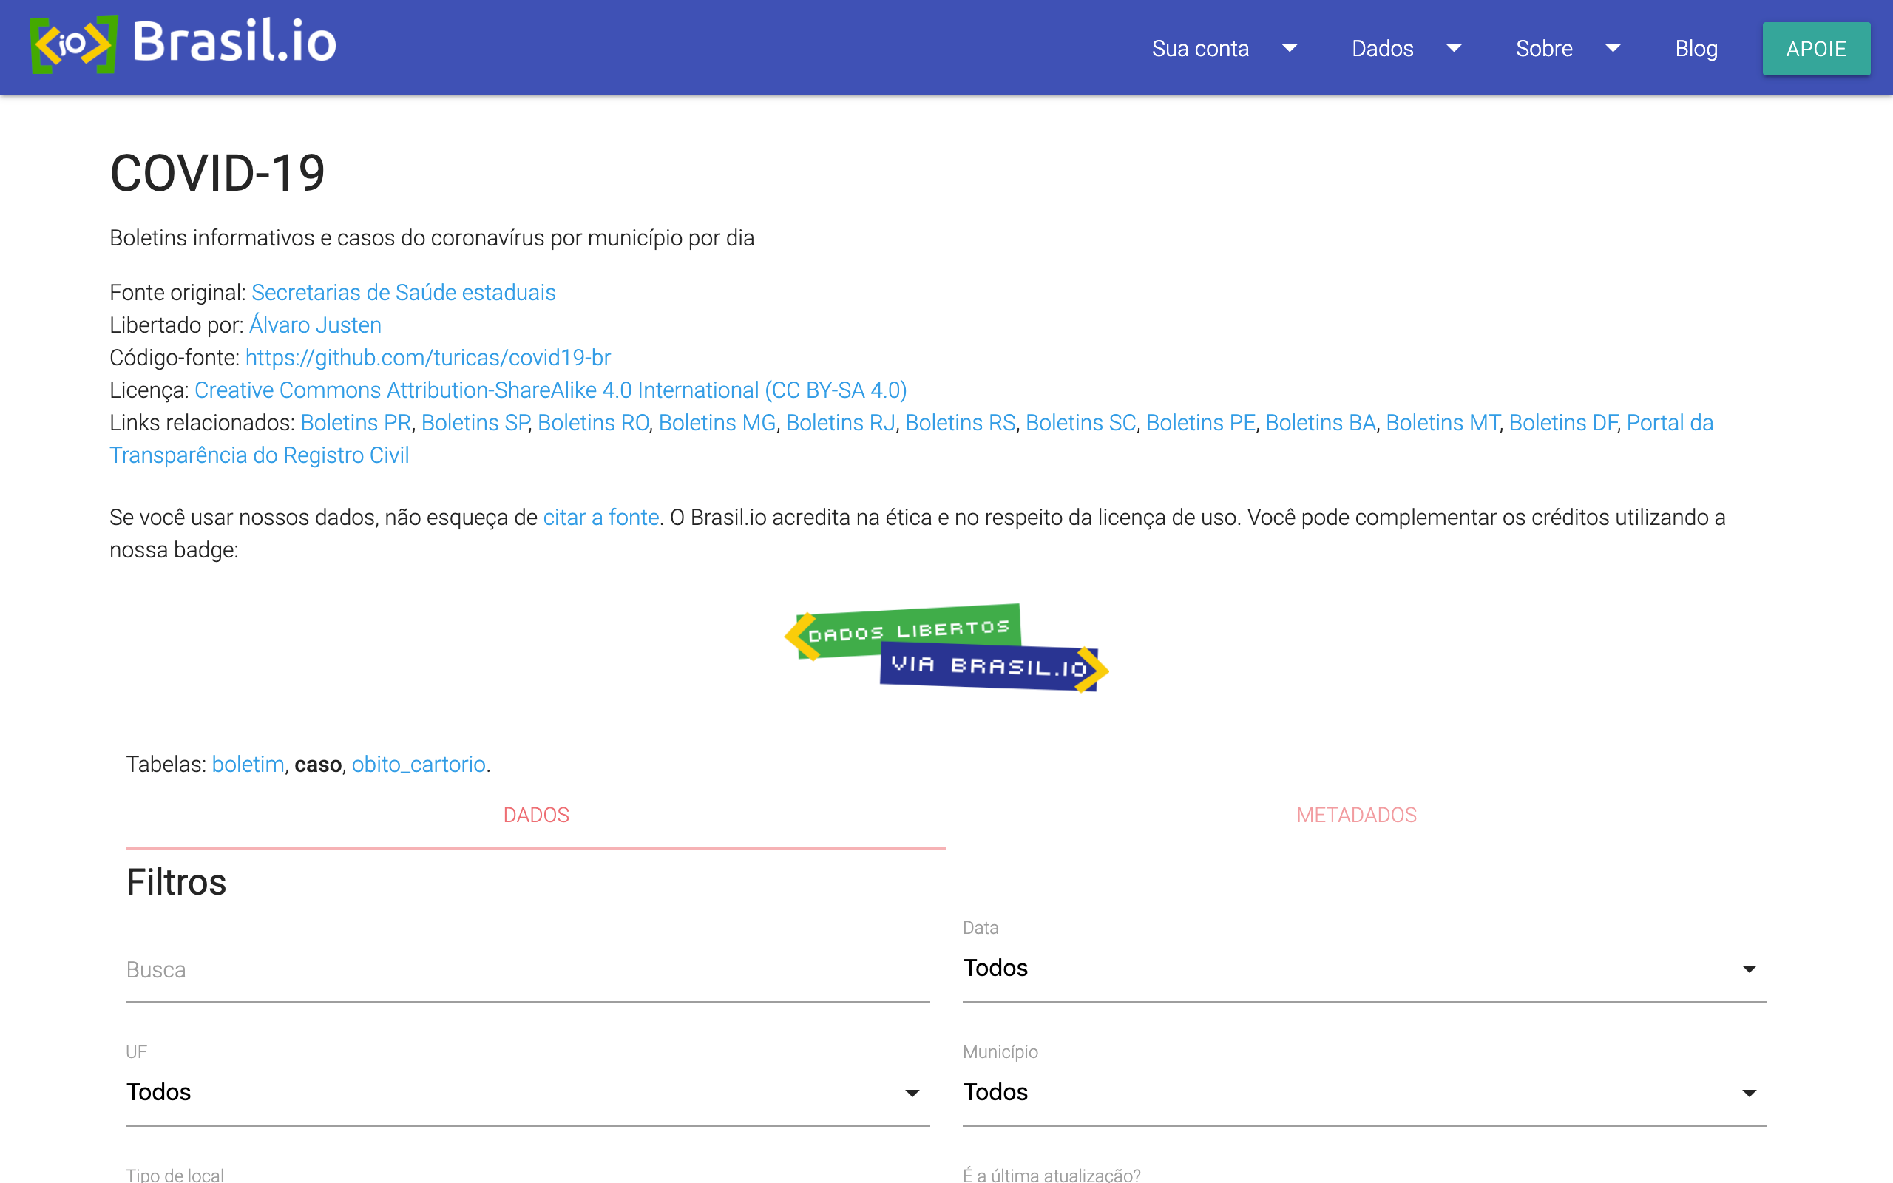Expand the Dados dropdown arrow
1893x1183 pixels.
pyautogui.click(x=1455, y=49)
